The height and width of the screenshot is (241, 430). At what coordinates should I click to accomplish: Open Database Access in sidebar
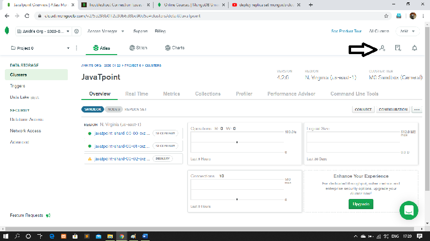pyautogui.click(x=27, y=119)
